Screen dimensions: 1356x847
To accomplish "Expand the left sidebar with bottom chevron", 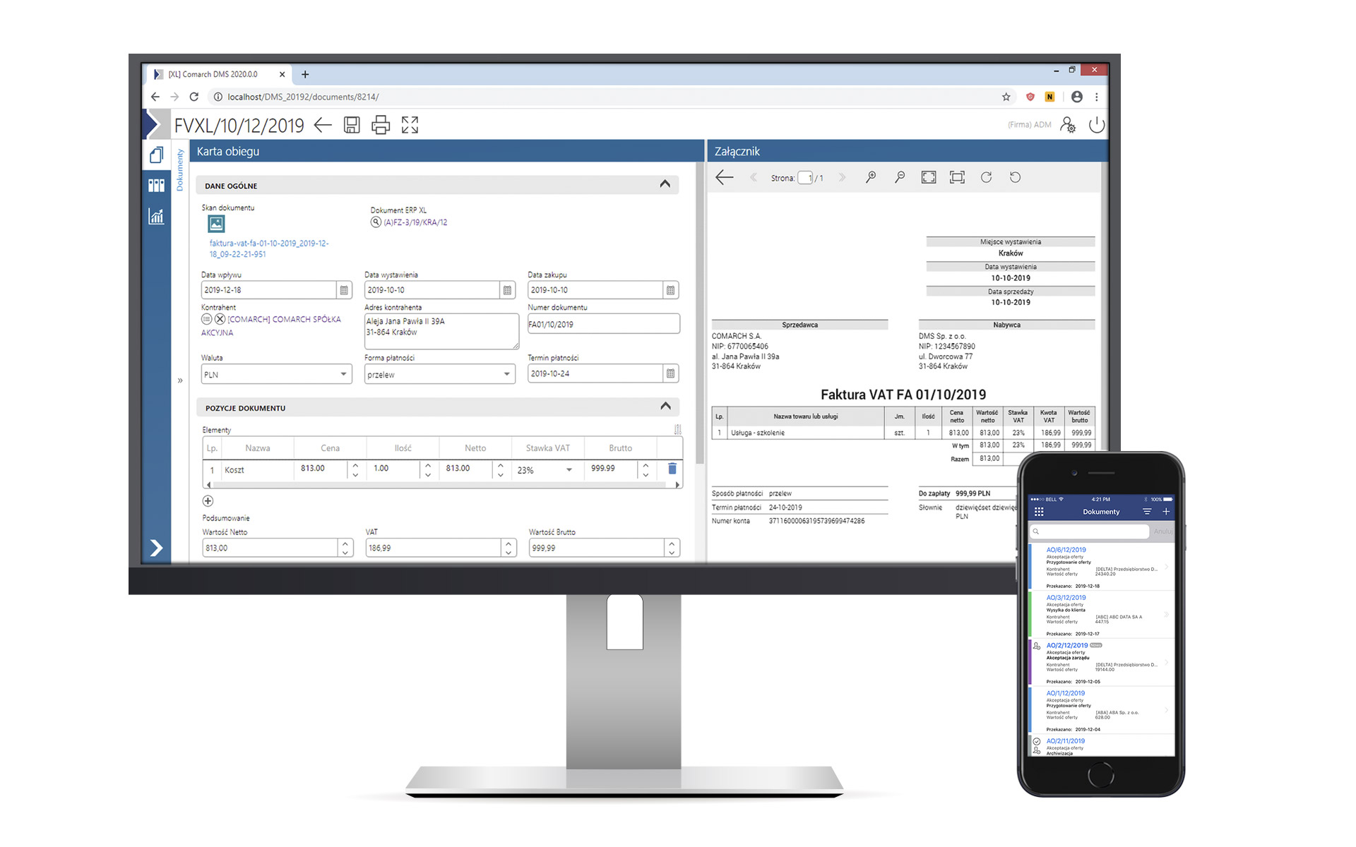I will pyautogui.click(x=157, y=548).
